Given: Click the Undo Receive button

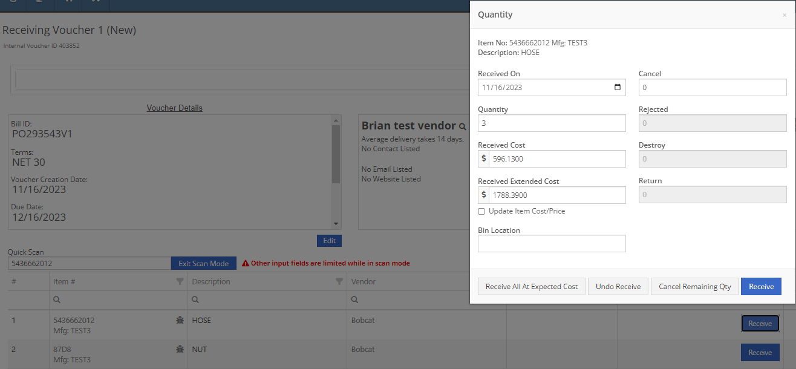Looking at the screenshot, I should coord(618,287).
